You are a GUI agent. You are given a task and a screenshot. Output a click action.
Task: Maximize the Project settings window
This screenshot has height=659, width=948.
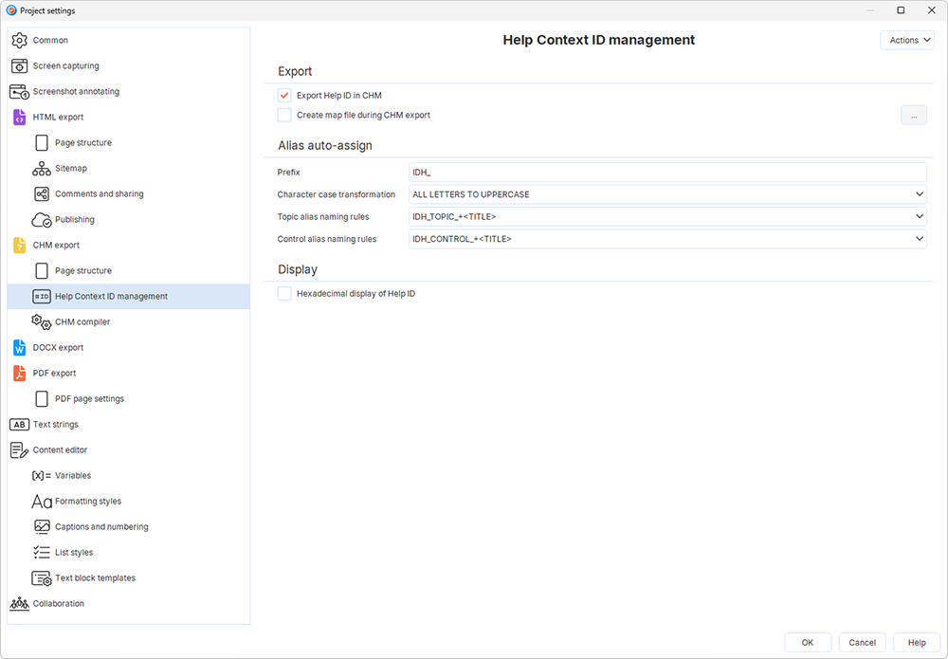[x=901, y=10]
